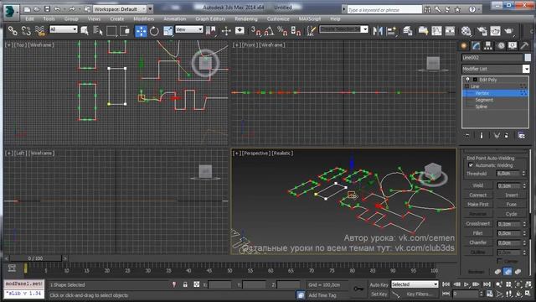The height and width of the screenshot is (302, 536).
Task: Click the Connect button
Action: [478, 195]
